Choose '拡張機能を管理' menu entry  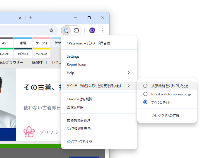click(99, 120)
